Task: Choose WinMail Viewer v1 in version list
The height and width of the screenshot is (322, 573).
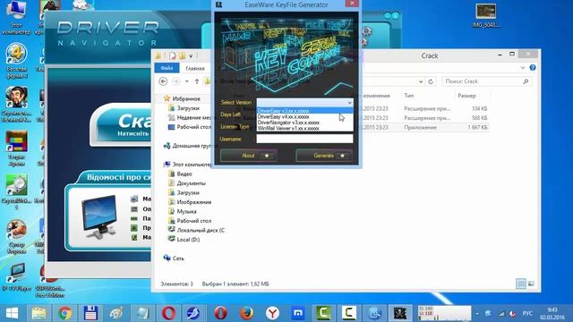Action: tap(304, 129)
